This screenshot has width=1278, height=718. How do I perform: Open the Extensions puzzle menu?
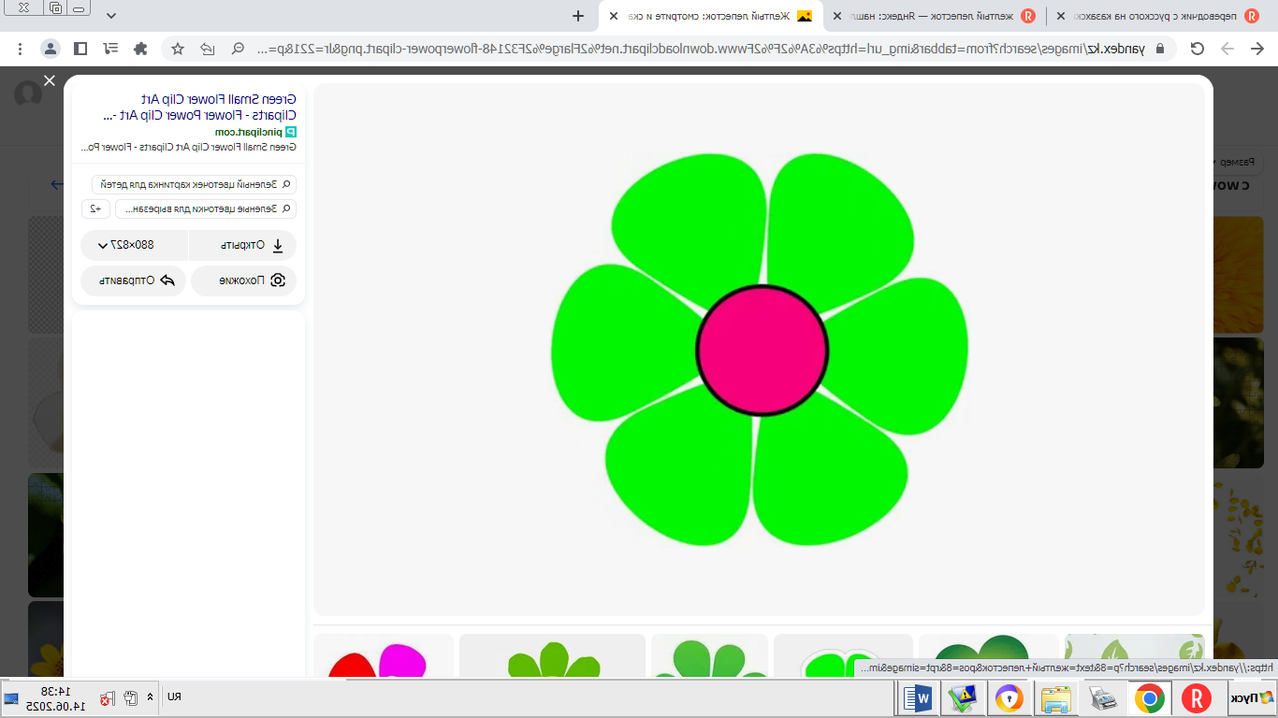[x=141, y=49]
